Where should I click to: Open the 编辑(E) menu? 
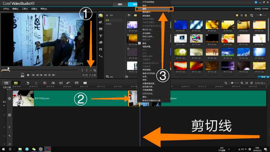15,9
